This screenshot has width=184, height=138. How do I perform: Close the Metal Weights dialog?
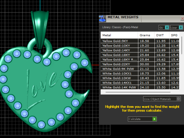pos(182,18)
